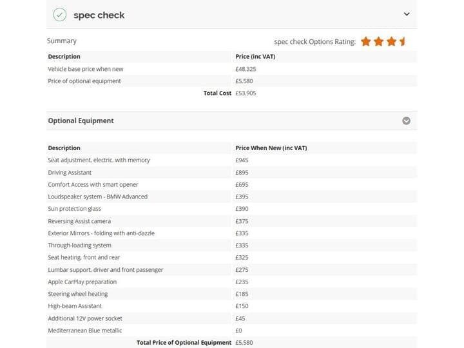Click the spec check heading text
Viewport: 464px width, 348px height.
99,15
